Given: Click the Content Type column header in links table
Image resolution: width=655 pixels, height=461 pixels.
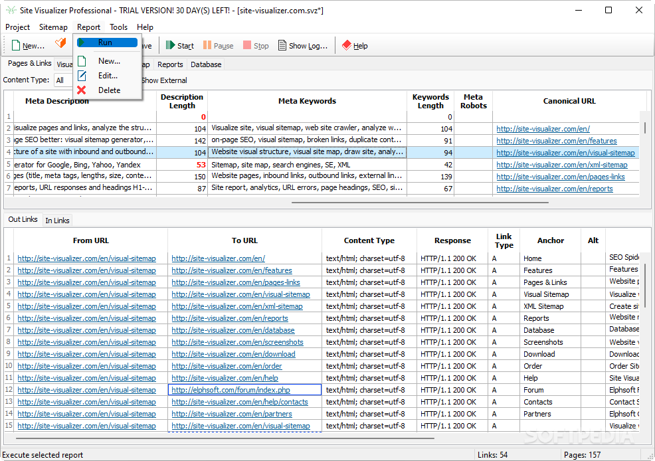Looking at the screenshot, I should click(x=369, y=240).
